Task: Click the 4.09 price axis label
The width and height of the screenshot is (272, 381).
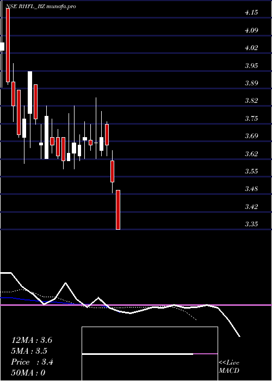Action: pyautogui.click(x=251, y=30)
